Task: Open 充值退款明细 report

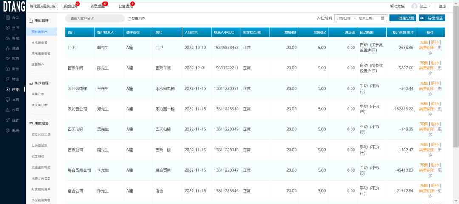Action: (x=41, y=167)
